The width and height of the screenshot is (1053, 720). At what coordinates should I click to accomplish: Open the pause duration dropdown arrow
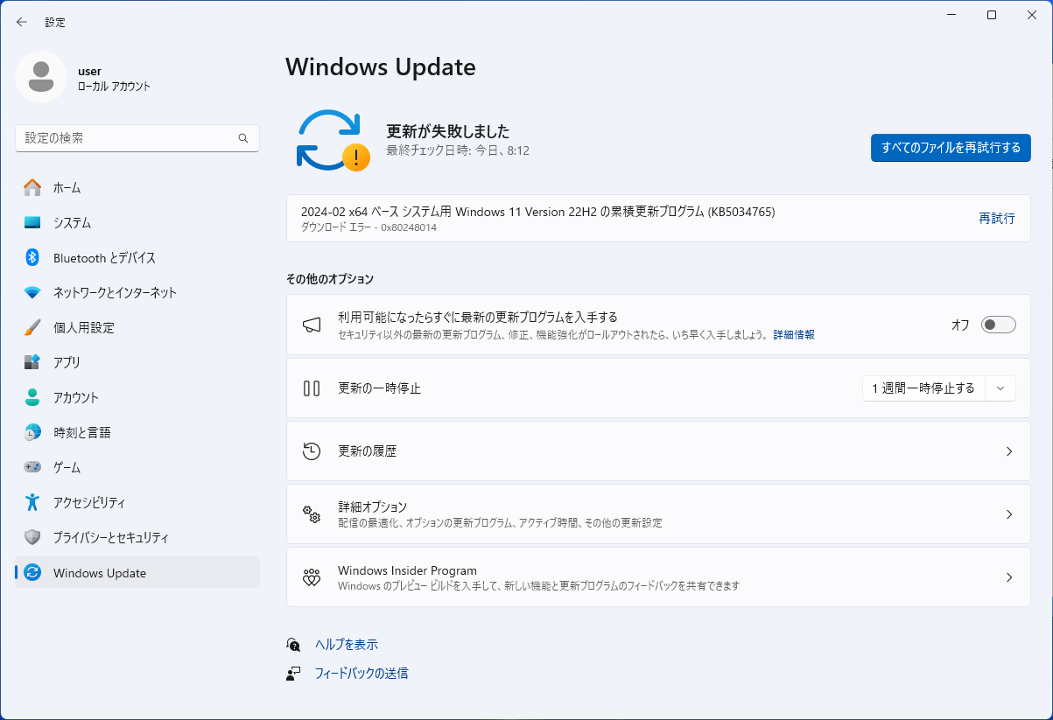(1000, 388)
